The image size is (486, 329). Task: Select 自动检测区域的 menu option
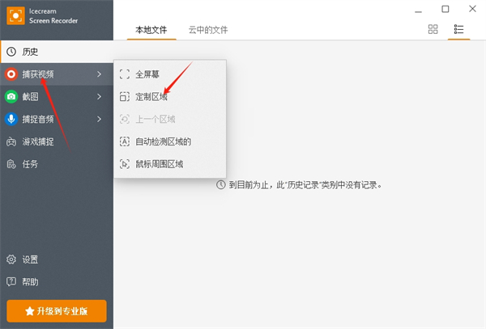[x=169, y=141]
